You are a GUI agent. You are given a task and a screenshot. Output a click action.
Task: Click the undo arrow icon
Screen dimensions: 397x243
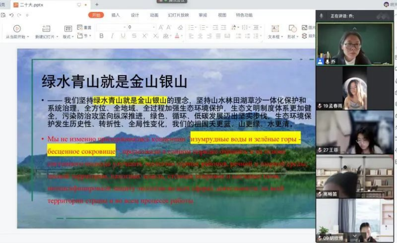(x=11, y=15)
